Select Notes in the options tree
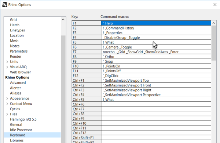The image size is (220, 143). [x=15, y=46]
